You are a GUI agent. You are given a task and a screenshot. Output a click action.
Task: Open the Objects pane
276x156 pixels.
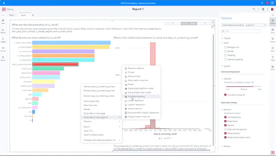coord(3,31)
